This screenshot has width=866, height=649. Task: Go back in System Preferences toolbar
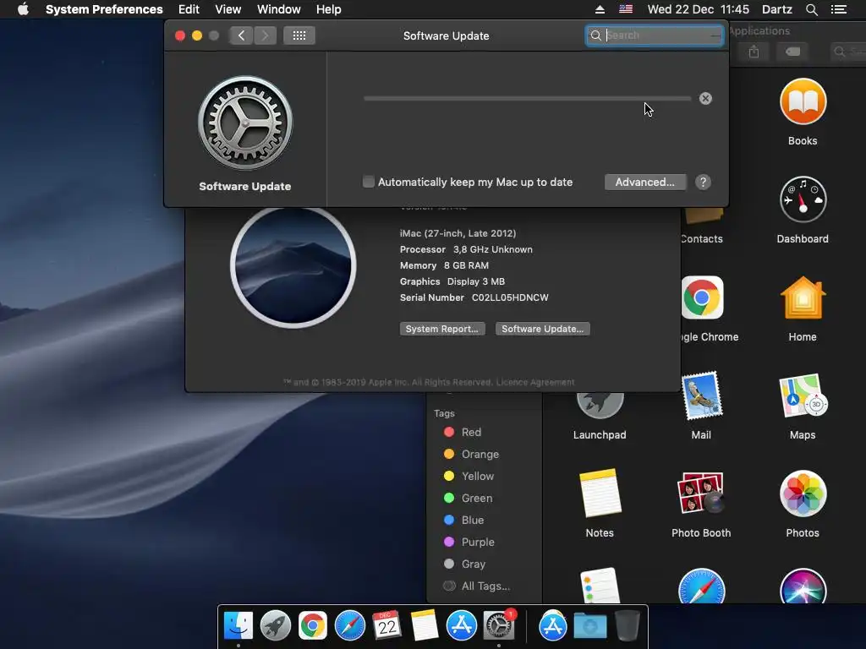pyautogui.click(x=241, y=35)
